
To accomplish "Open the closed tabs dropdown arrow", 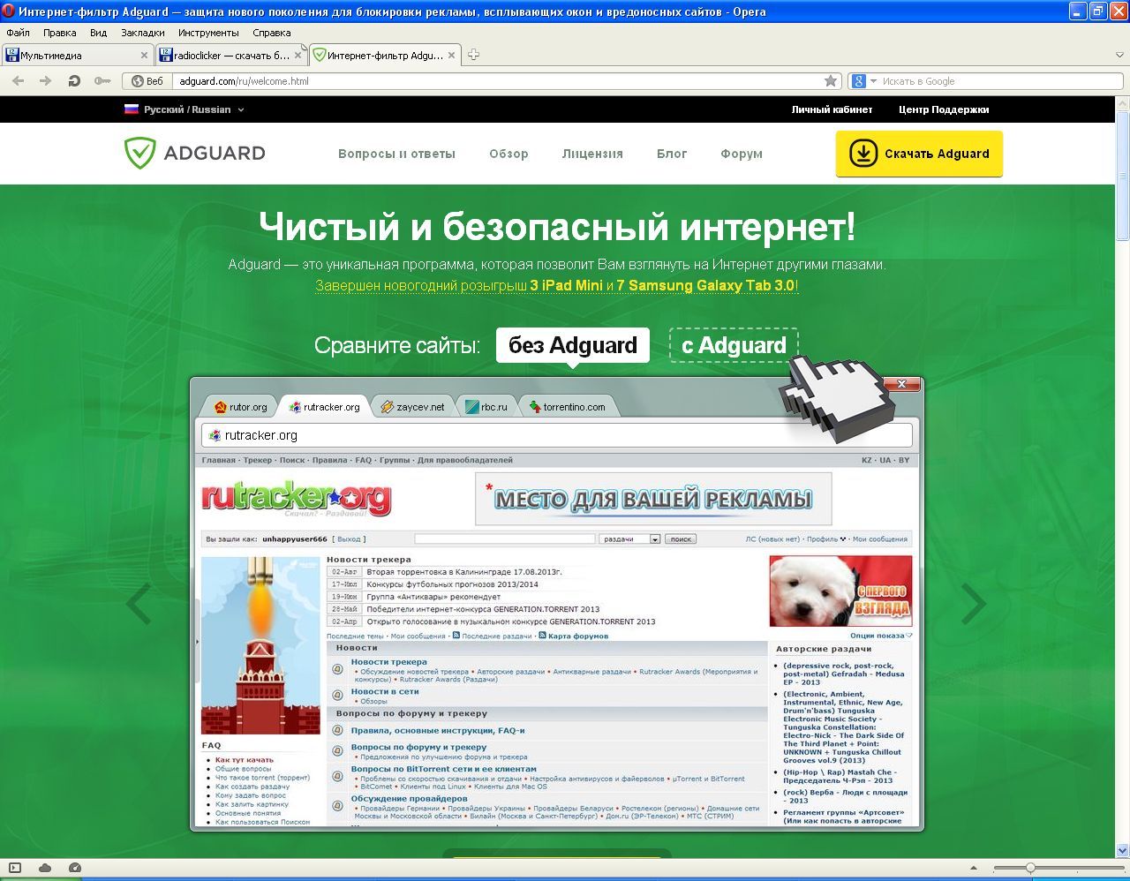I will [x=1119, y=55].
